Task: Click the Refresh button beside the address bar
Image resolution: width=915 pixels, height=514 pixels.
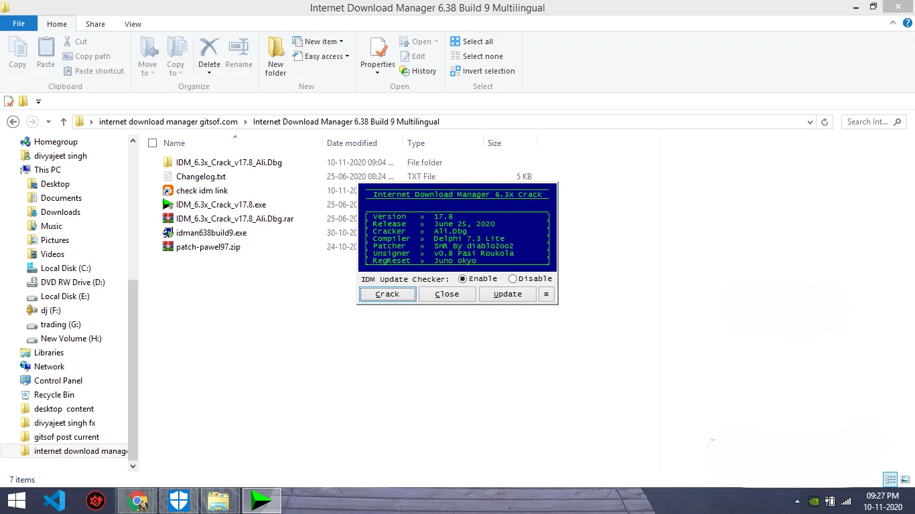Action: [825, 122]
